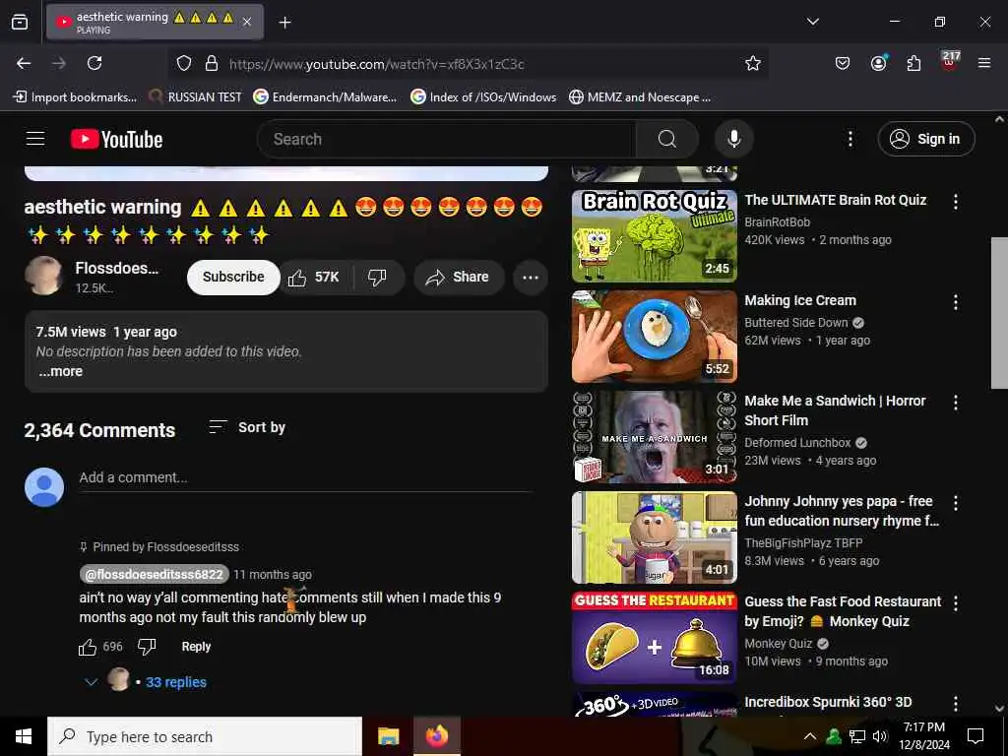Click the Sign in button
The height and width of the screenshot is (756, 1008).
point(926,139)
